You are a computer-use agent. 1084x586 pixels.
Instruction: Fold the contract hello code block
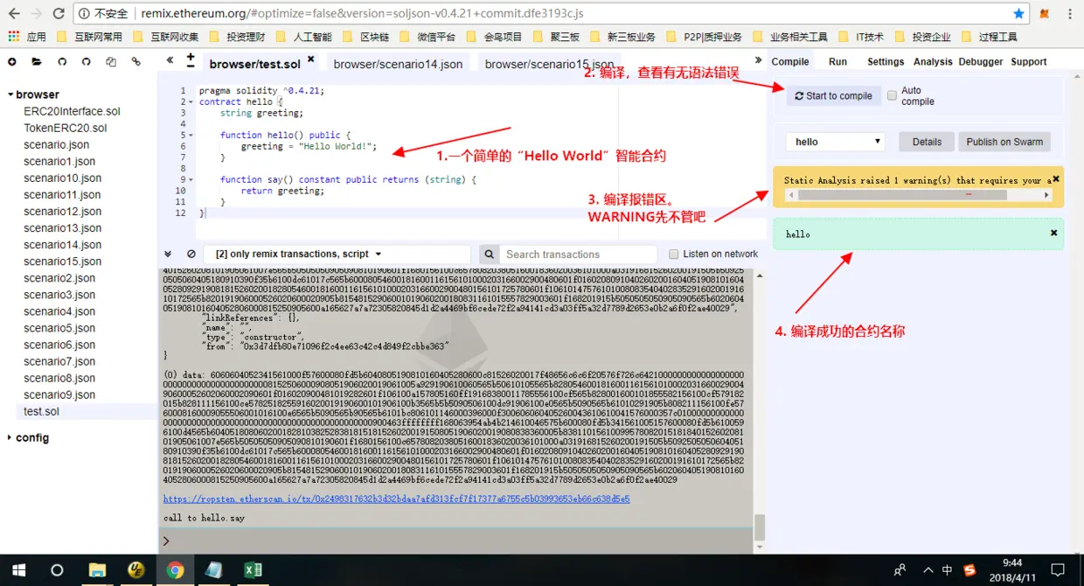tap(191, 101)
